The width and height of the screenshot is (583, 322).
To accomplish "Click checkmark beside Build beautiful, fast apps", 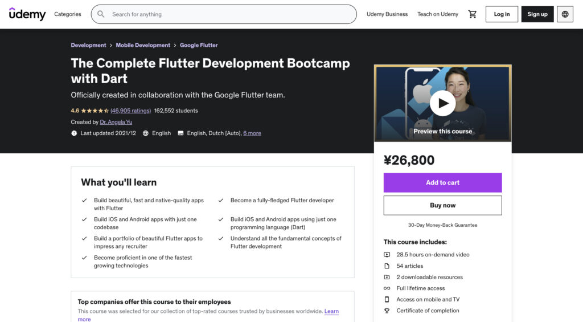I will point(84,200).
